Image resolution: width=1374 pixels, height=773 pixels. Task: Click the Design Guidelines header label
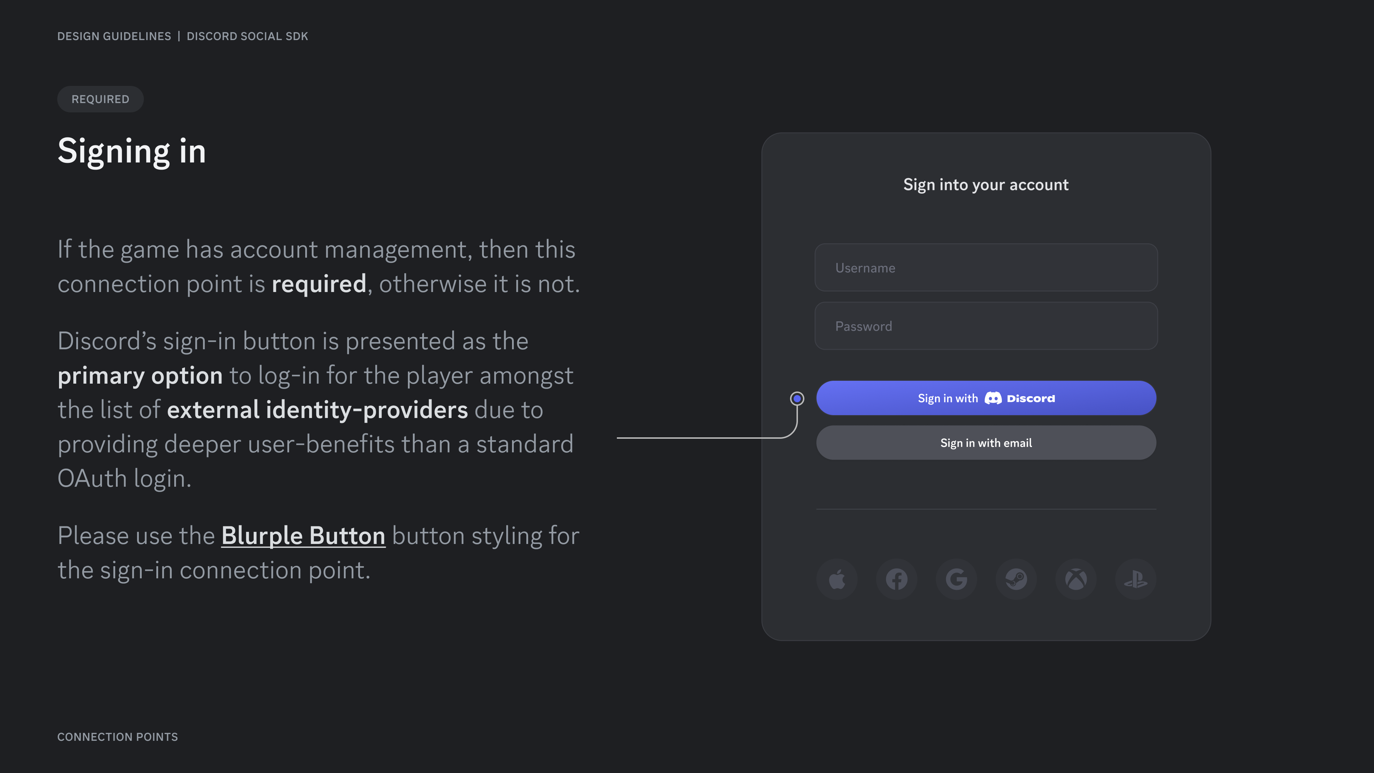114,36
